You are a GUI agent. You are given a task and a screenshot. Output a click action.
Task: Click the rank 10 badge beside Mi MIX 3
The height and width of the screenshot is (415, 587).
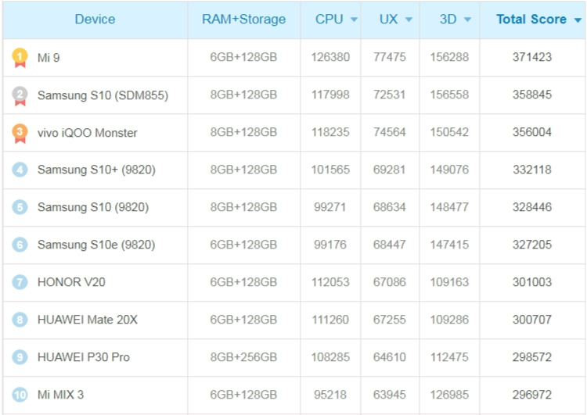click(x=20, y=395)
